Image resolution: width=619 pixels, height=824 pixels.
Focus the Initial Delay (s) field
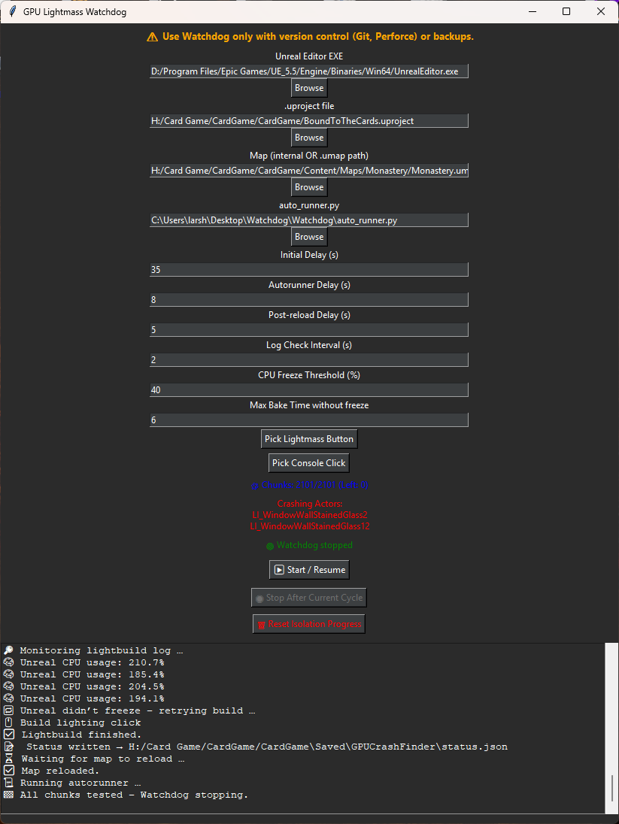tap(309, 270)
